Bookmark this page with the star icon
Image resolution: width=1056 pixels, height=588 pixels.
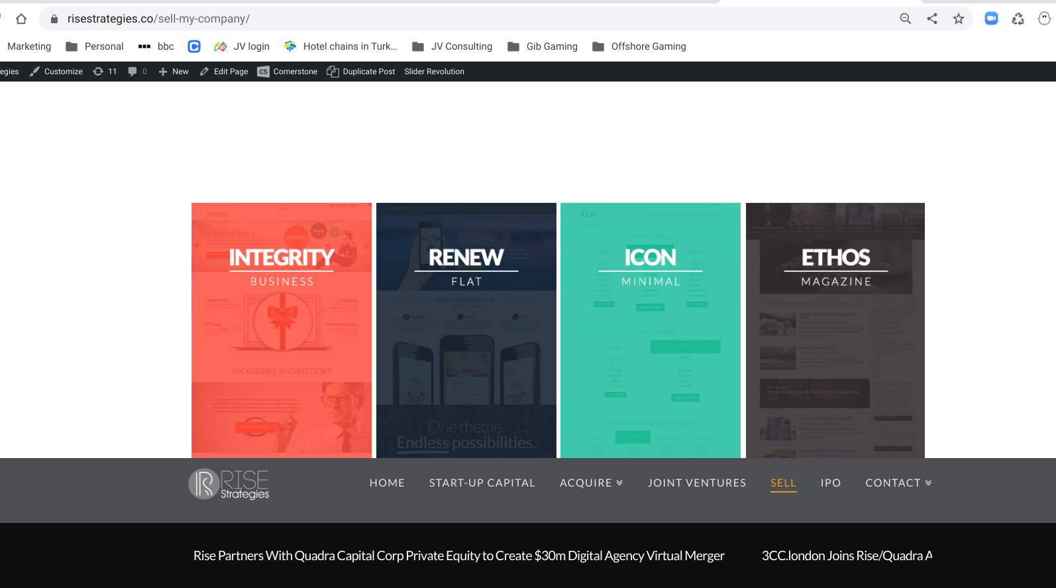pyautogui.click(x=958, y=19)
